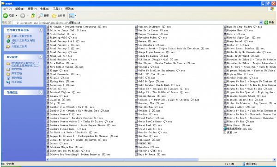Open the 编辑(E) menu

click(19, 9)
